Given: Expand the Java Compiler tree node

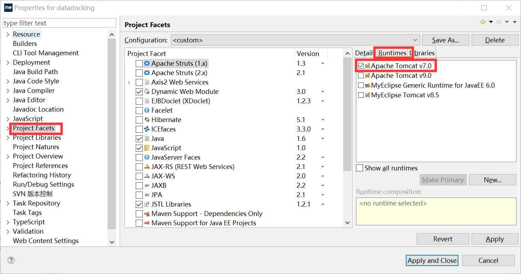Looking at the screenshot, I should click(8, 90).
